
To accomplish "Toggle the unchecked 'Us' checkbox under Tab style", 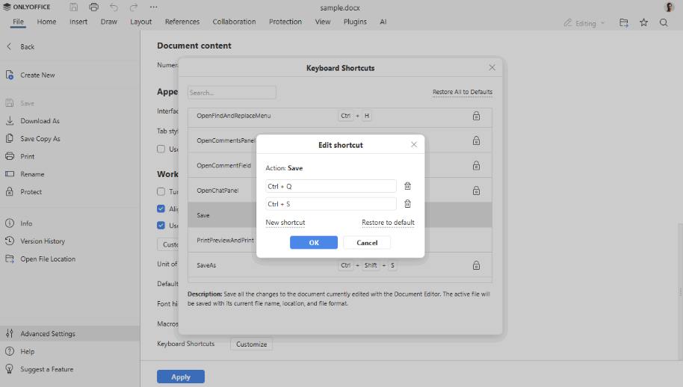I will pyautogui.click(x=161, y=149).
